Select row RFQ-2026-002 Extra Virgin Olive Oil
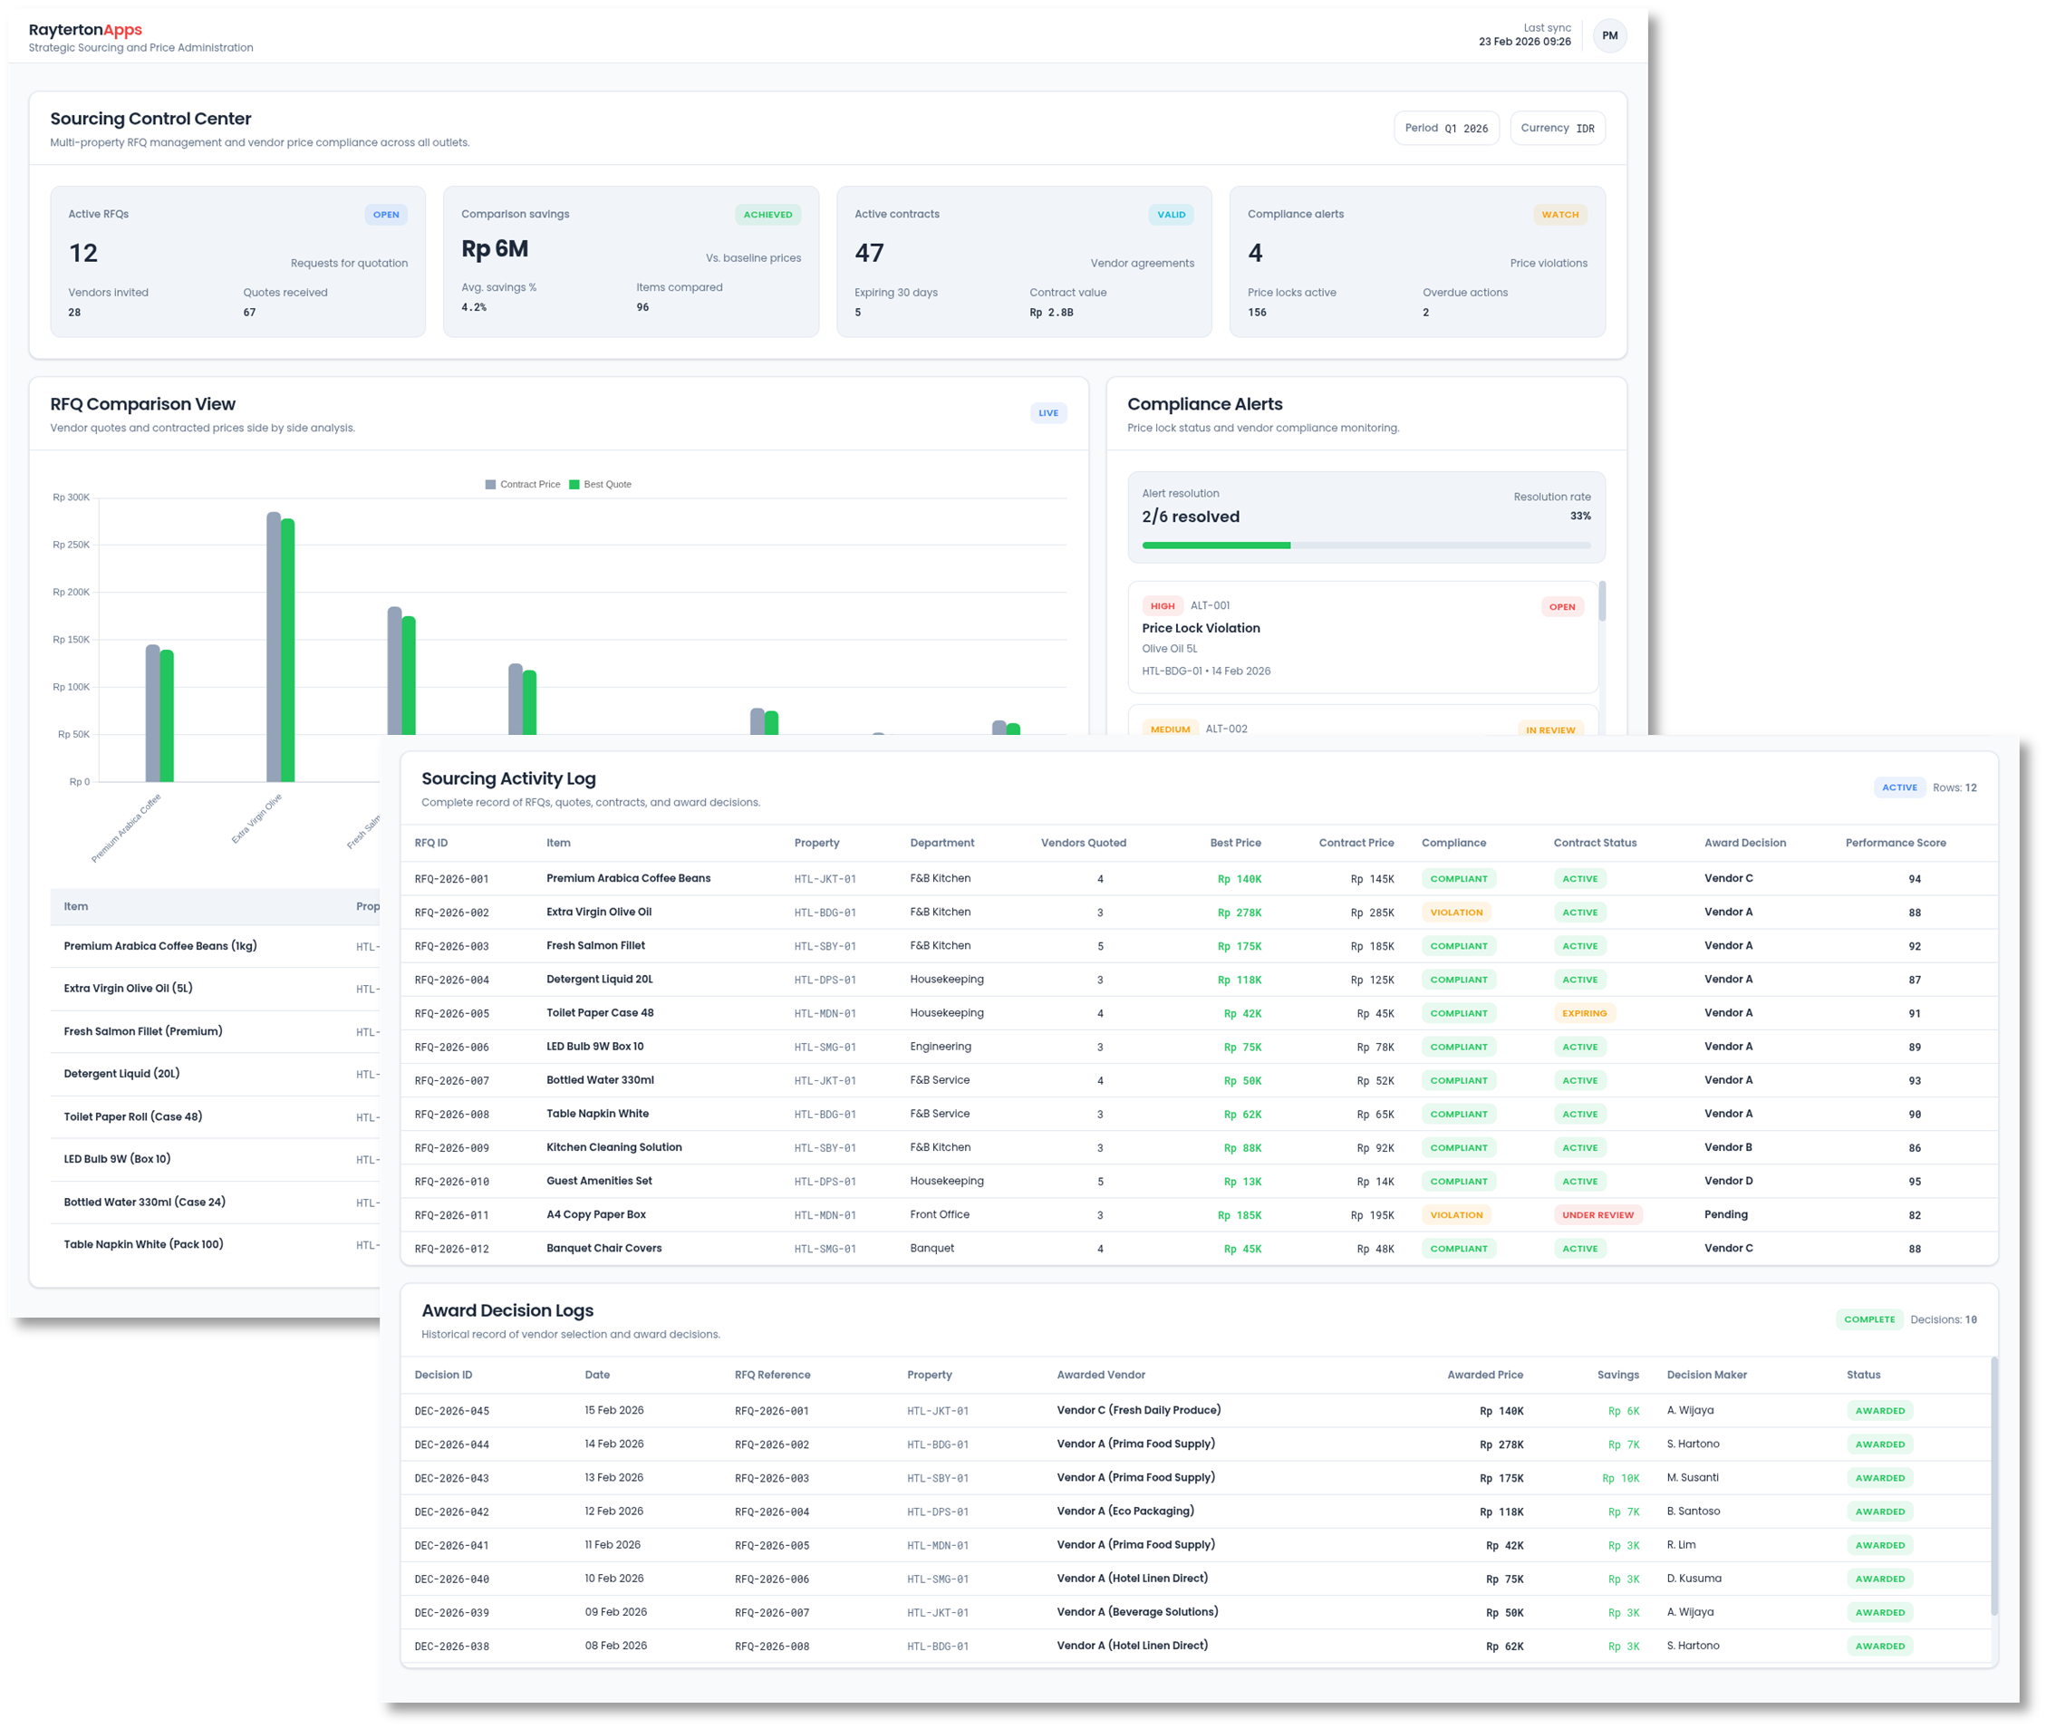 point(598,912)
